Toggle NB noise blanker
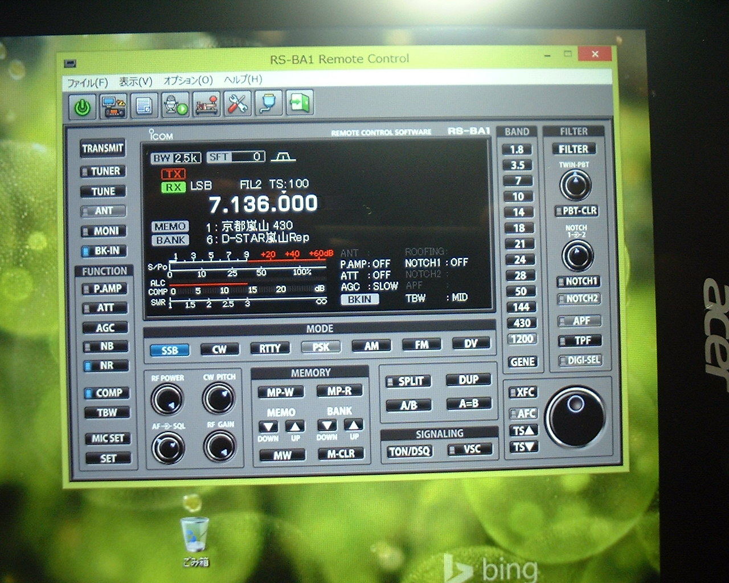This screenshot has width=729, height=583. (105, 346)
